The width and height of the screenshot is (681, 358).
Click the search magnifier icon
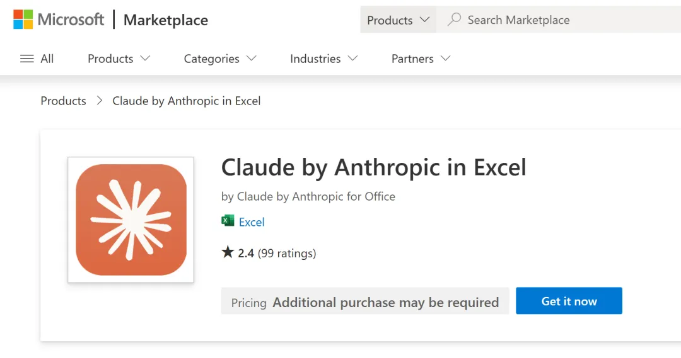coord(454,20)
